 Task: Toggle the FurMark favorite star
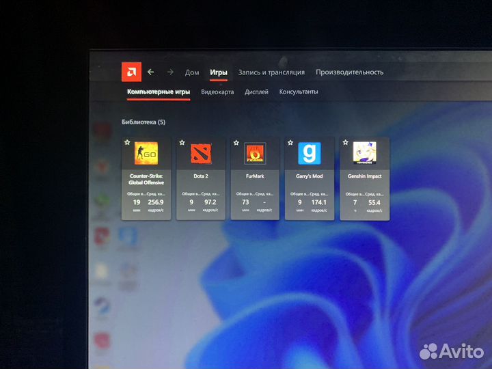(236, 143)
